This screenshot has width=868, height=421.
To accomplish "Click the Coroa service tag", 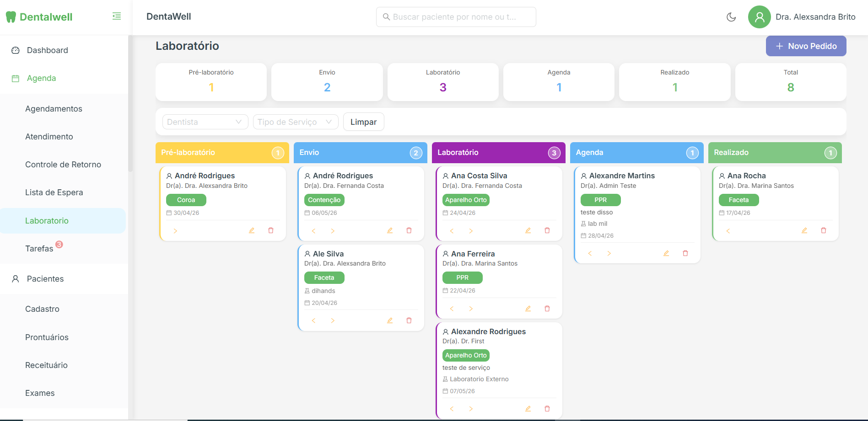I will tap(186, 200).
